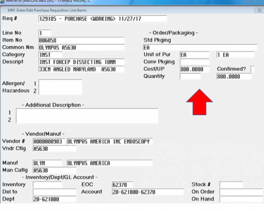
Task: Close the Purchase Requisition Line Items dialog
Action: tap(260, 10)
